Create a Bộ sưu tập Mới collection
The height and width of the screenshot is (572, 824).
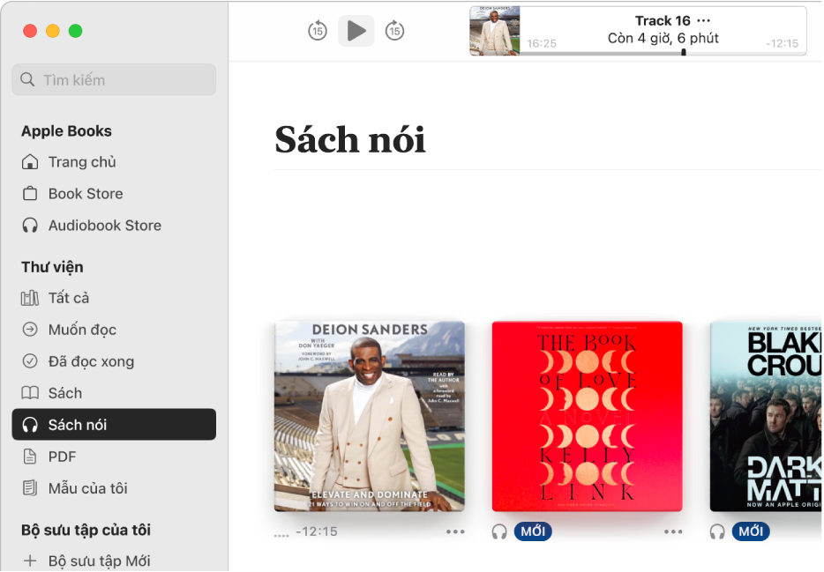click(x=114, y=561)
